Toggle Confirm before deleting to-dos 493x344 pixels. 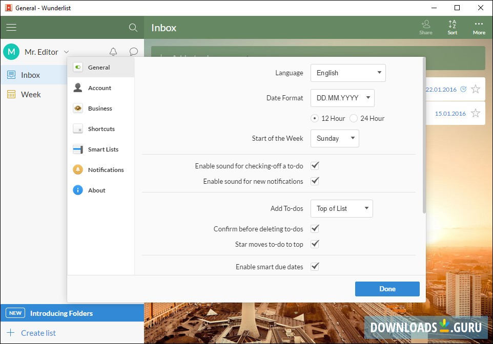point(315,228)
